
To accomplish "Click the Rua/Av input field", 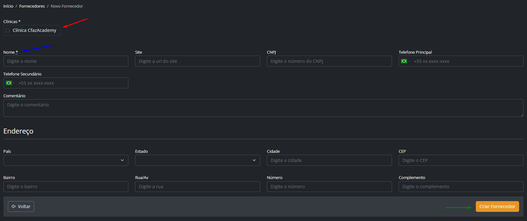I will click(198, 187).
